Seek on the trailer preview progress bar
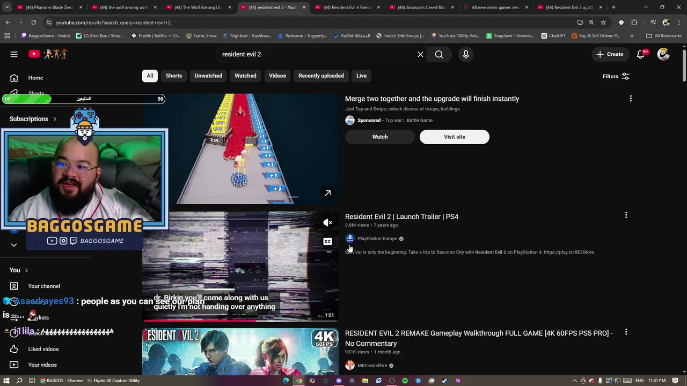Viewport: 687px width, 386px height. click(x=240, y=321)
